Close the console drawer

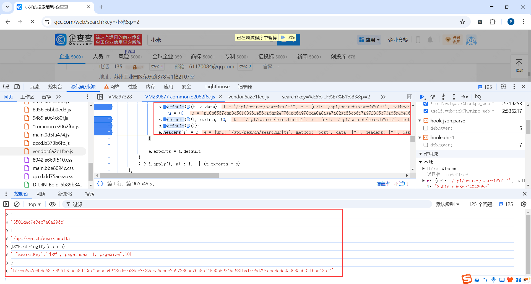(525, 194)
